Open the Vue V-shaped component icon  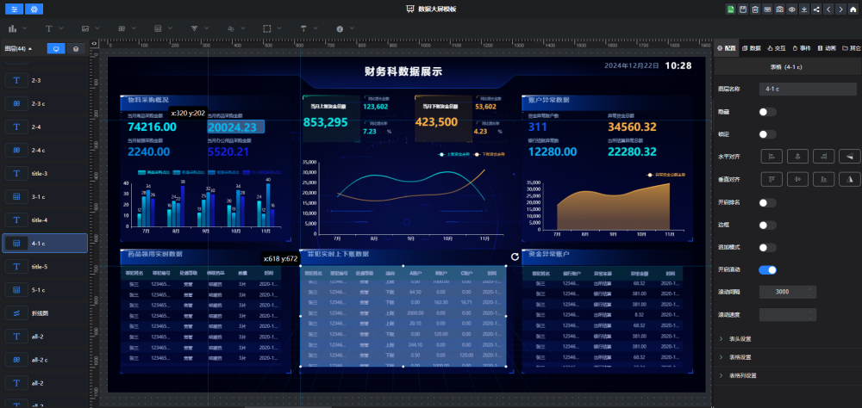[194, 28]
